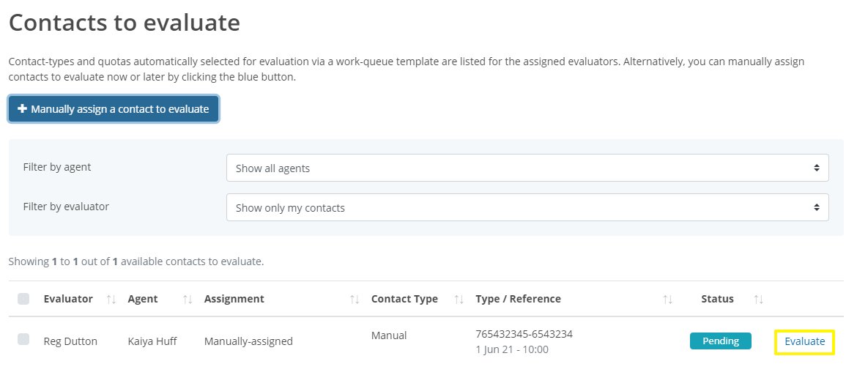Click the Evaluate link for Kaiya Huff

[x=804, y=341]
